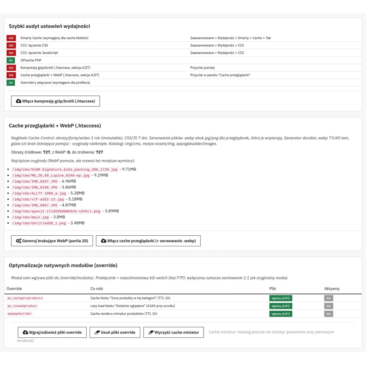Image resolution: width=366 pixels, height=366 pixels.
Task: Click hint Przycisk w panelu "Cache przeglądarki"
Action: pyautogui.click(x=220, y=75)
